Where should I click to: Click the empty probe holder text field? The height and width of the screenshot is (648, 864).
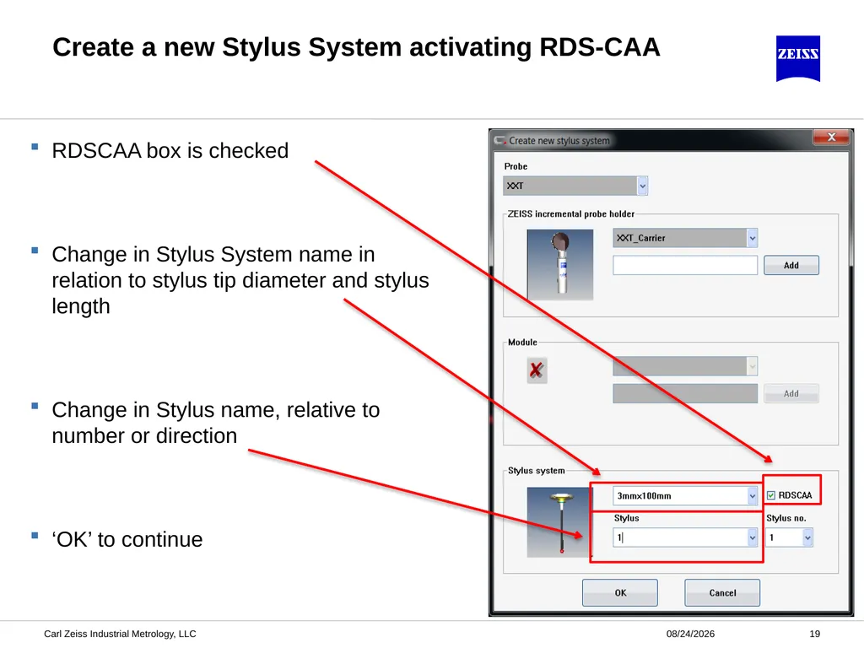[685, 265]
